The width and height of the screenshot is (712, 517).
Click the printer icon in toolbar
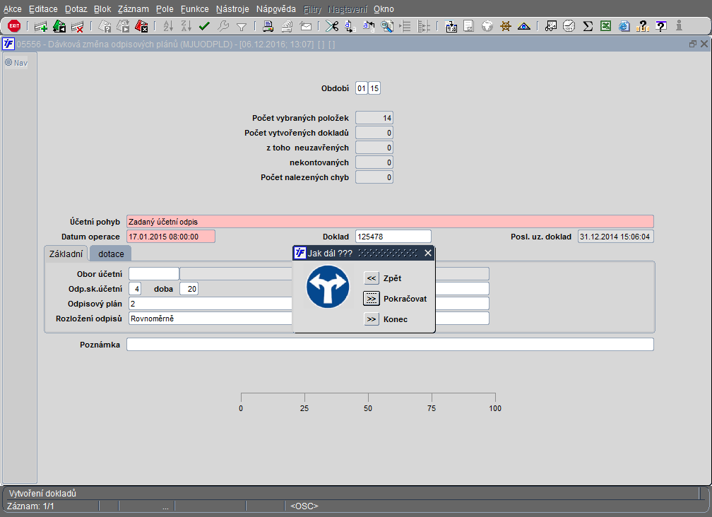click(268, 26)
